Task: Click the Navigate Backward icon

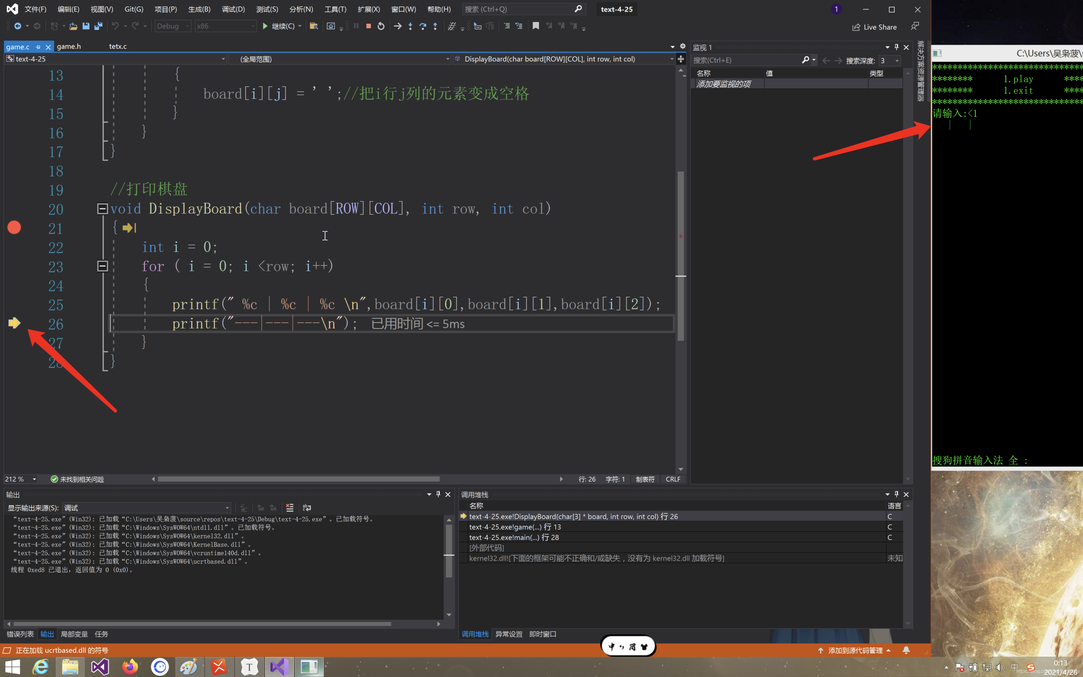Action: click(18, 26)
